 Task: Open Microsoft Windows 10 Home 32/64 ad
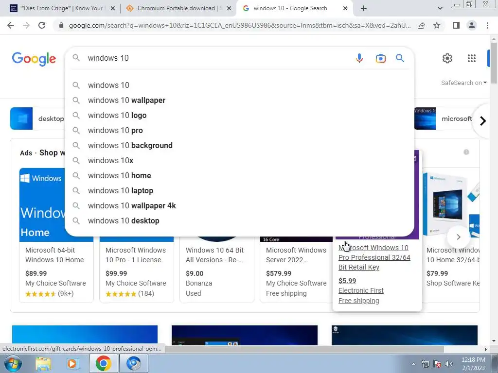(453, 255)
